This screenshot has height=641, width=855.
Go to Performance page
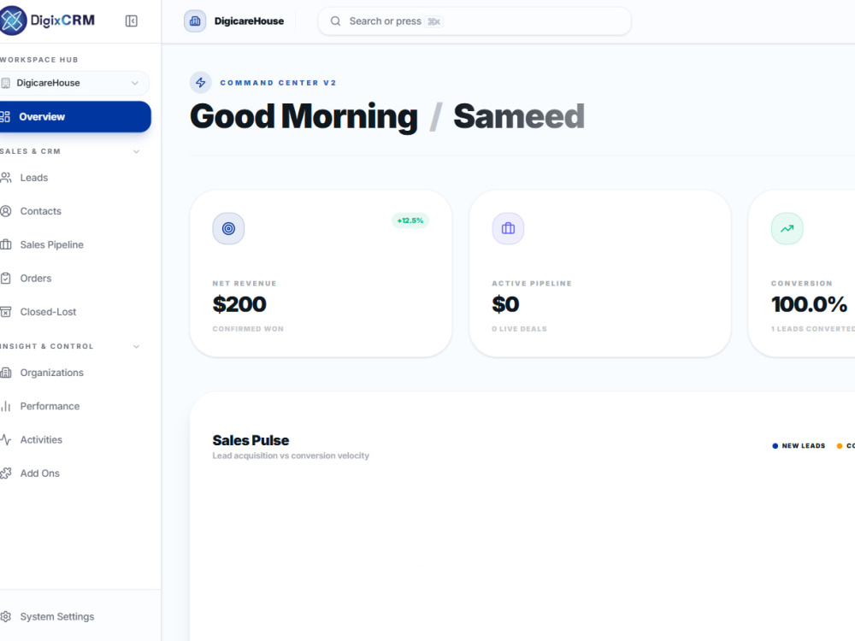pos(50,406)
